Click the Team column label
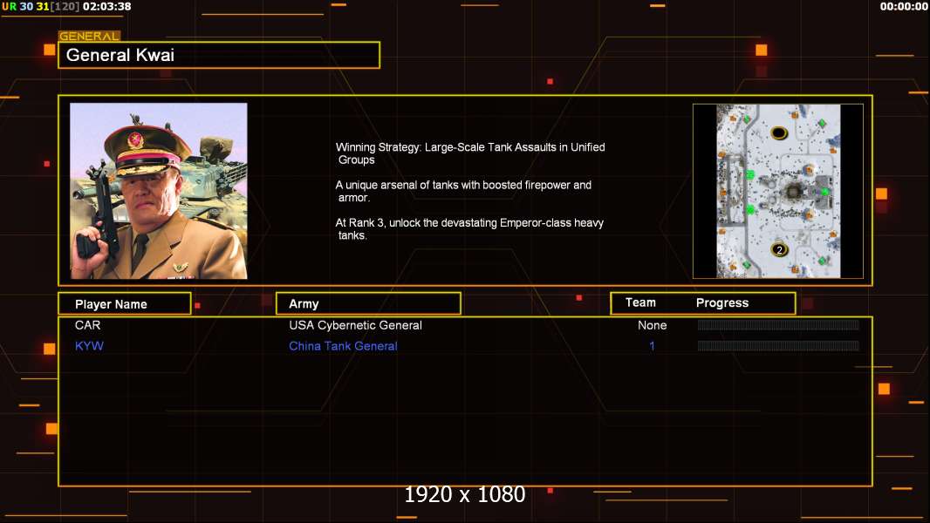Screen dimensions: 930x523 [x=640, y=302]
